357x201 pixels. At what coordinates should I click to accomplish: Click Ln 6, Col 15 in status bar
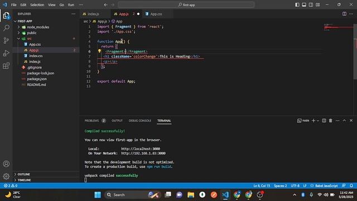pos(262,186)
